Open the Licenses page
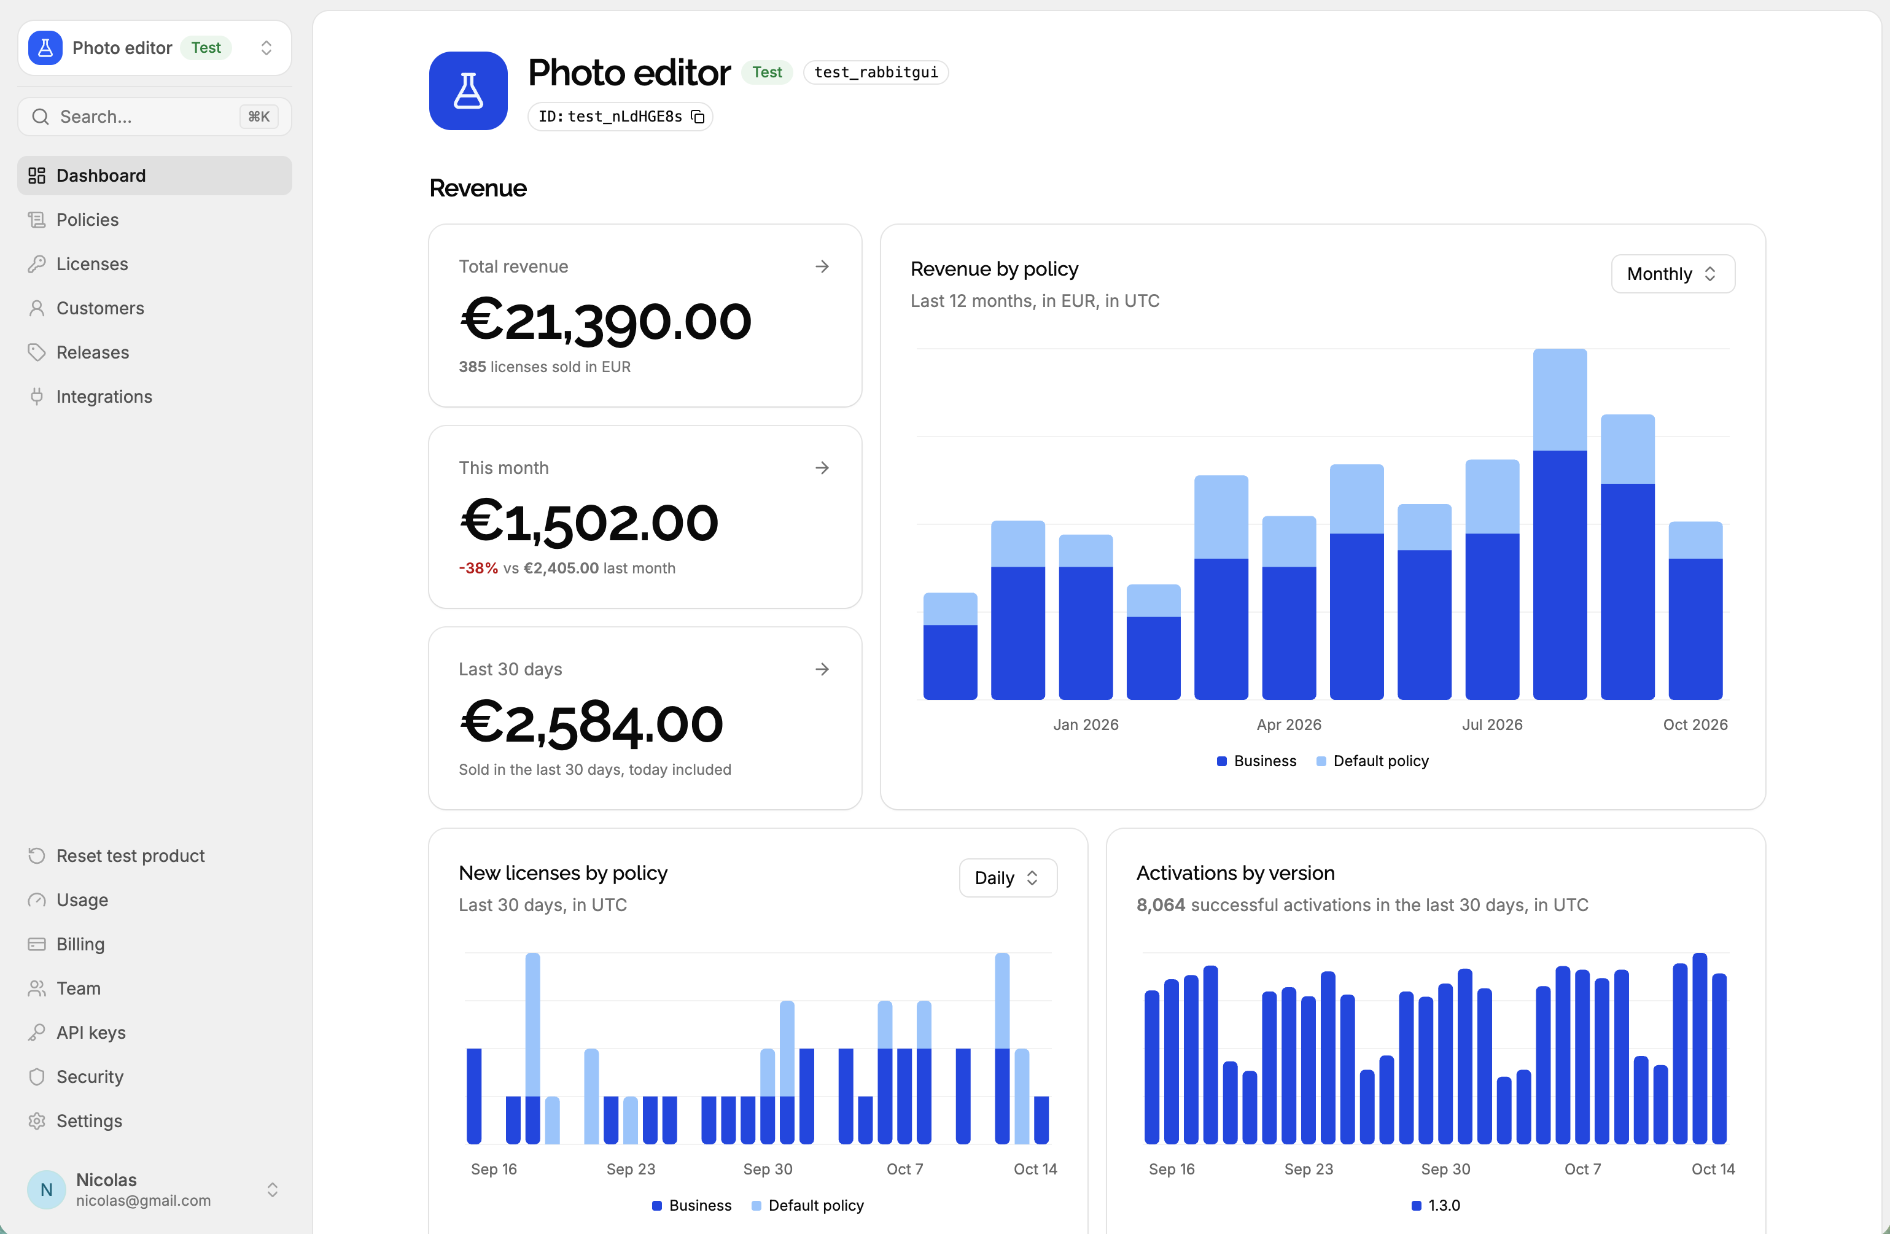This screenshot has width=1890, height=1234. [154, 263]
